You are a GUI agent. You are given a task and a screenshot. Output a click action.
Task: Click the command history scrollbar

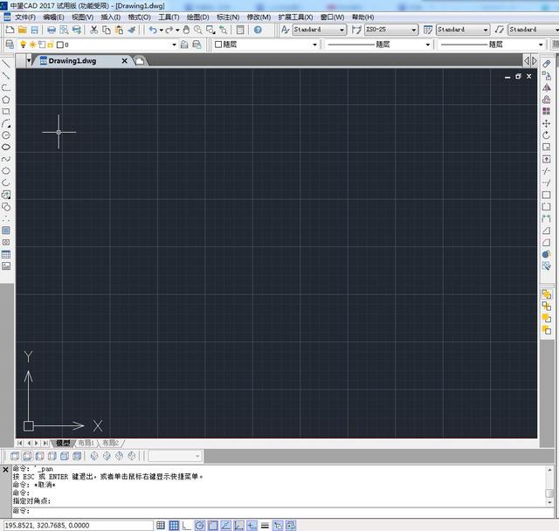tap(549, 486)
